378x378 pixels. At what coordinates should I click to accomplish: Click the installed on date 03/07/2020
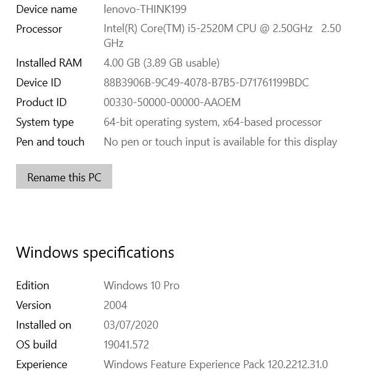point(131,325)
